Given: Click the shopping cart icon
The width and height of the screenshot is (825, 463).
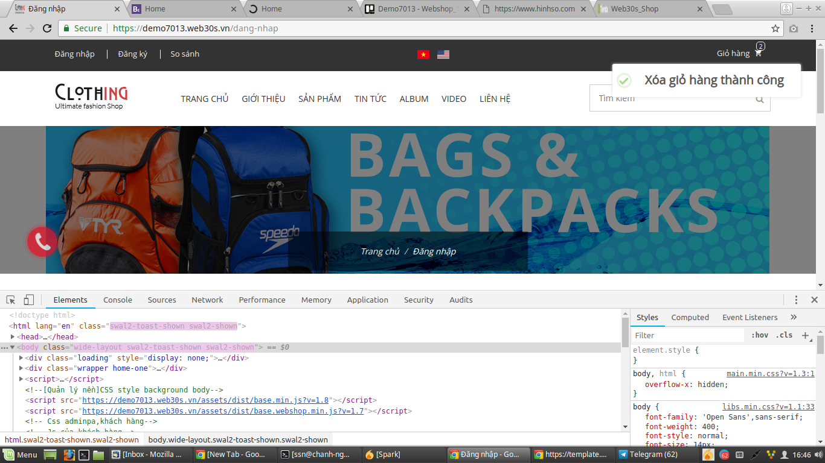Looking at the screenshot, I should click(758, 53).
